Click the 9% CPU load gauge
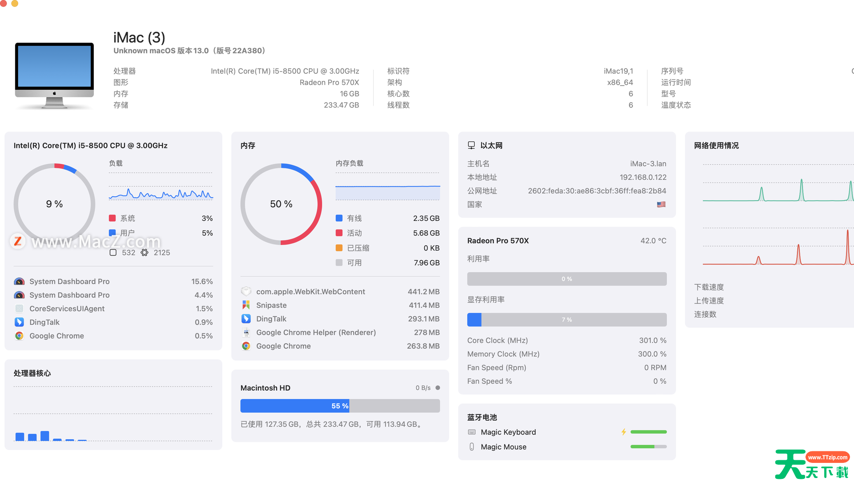The image size is (854, 482). (54, 204)
